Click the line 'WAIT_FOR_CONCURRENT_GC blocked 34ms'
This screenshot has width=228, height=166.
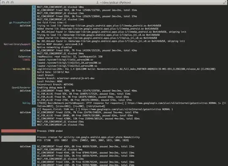point(60,54)
